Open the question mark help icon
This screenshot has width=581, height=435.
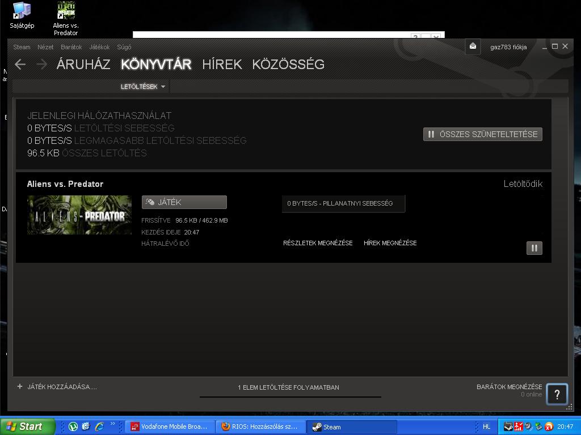pos(557,394)
